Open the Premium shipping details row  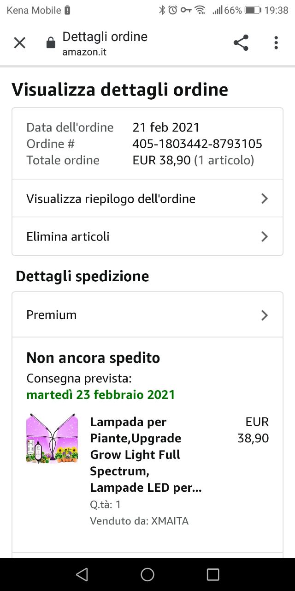(x=147, y=315)
